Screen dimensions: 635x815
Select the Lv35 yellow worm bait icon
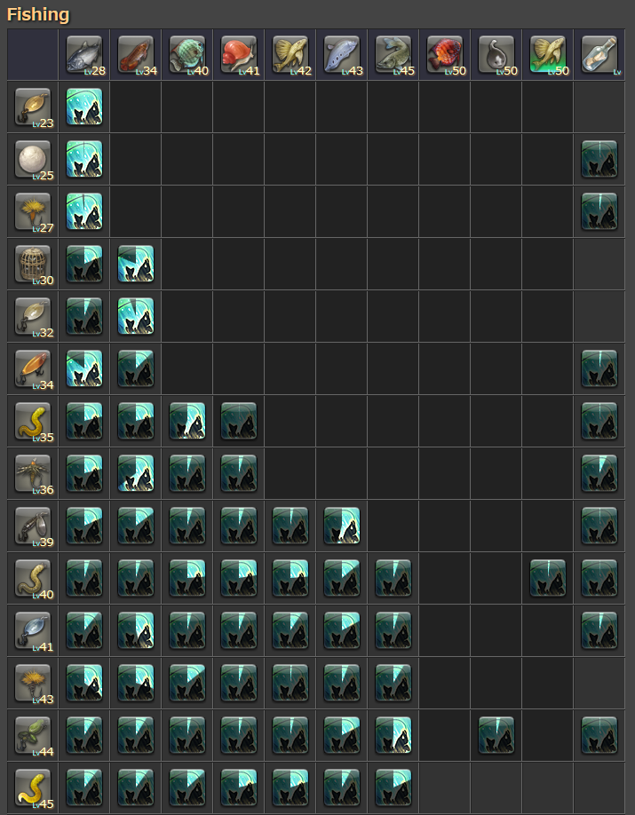[x=33, y=421]
